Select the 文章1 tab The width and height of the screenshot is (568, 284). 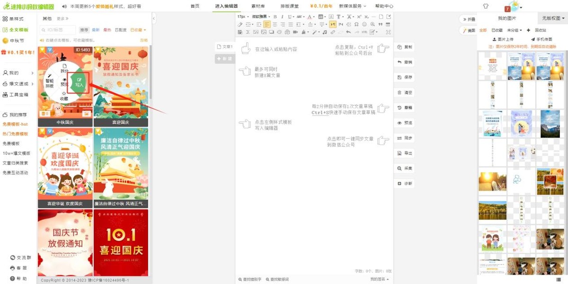(226, 47)
